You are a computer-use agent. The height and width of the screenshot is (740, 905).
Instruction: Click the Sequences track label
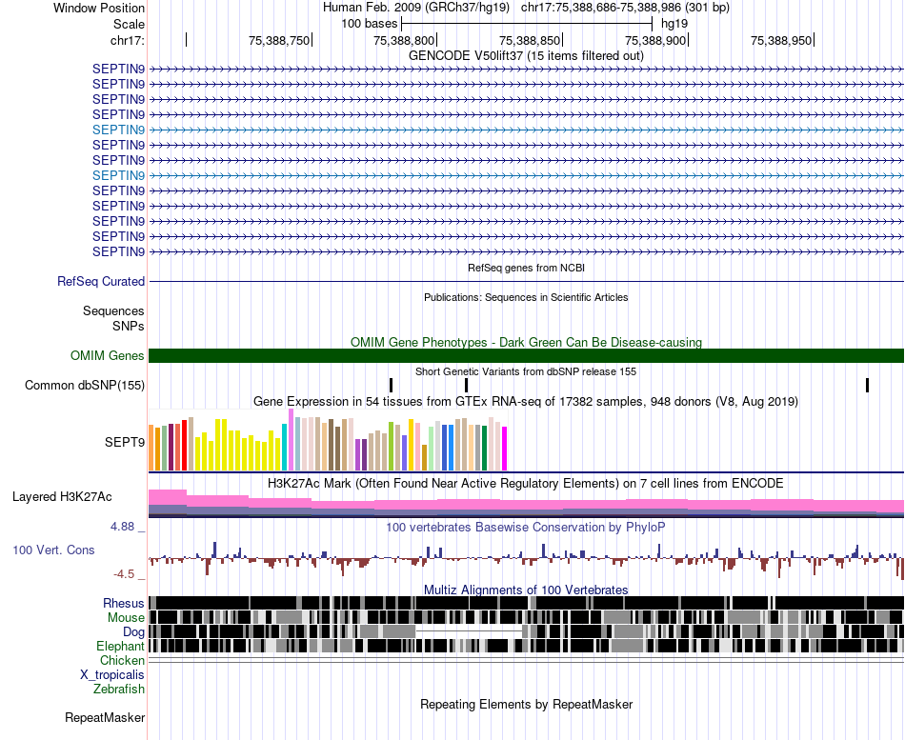[x=113, y=311]
